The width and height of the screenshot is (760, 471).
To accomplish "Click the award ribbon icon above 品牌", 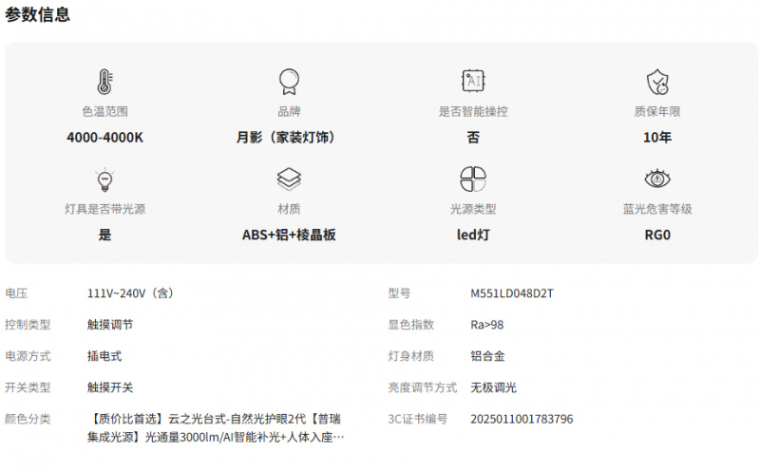I will pyautogui.click(x=289, y=82).
